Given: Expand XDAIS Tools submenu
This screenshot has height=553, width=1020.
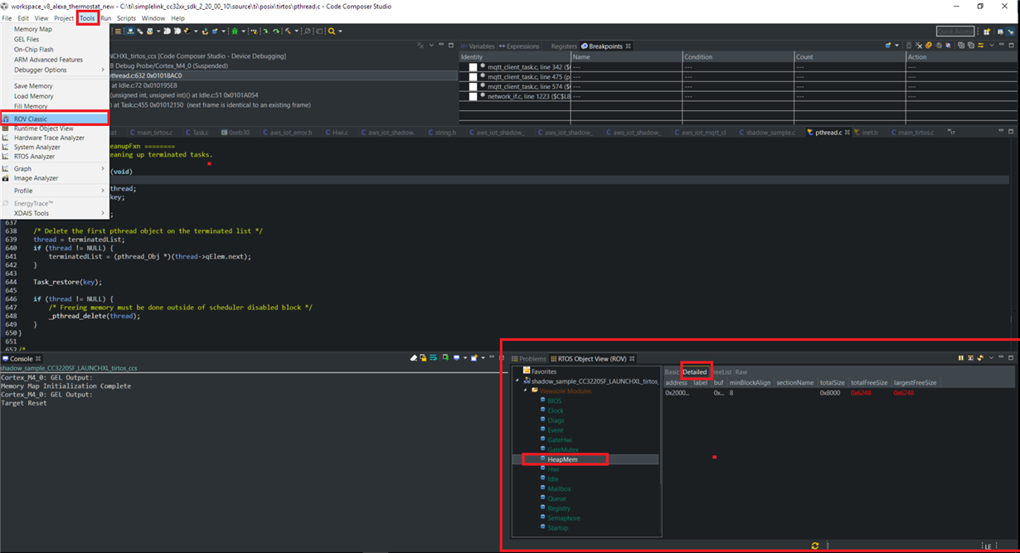Looking at the screenshot, I should pos(55,213).
